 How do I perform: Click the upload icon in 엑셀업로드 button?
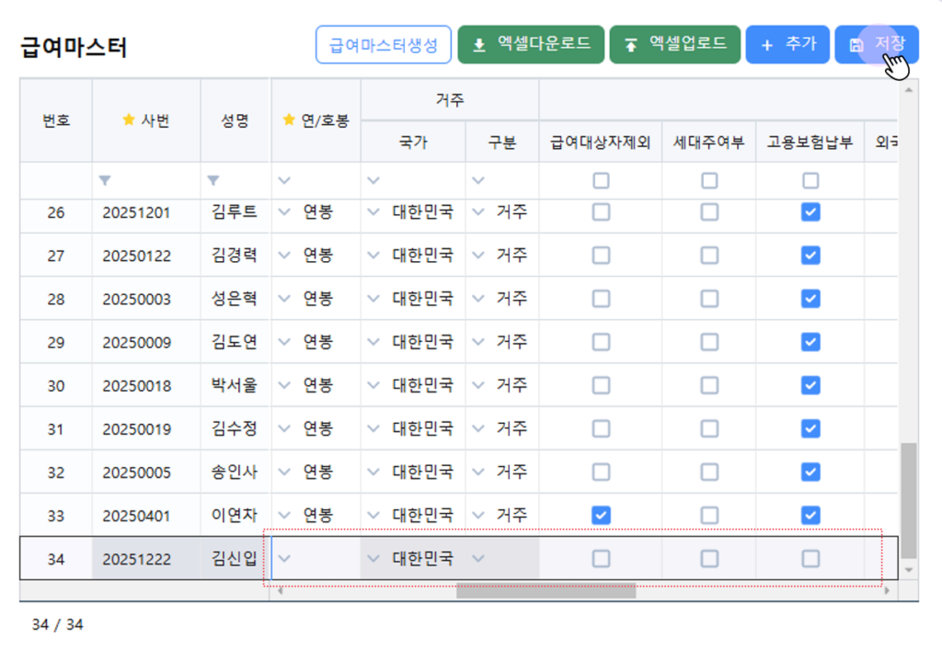click(630, 44)
